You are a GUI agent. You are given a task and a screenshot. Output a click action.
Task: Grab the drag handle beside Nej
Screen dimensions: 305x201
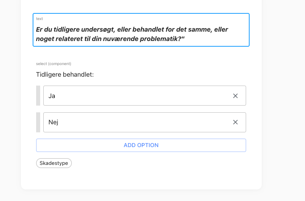click(x=38, y=122)
